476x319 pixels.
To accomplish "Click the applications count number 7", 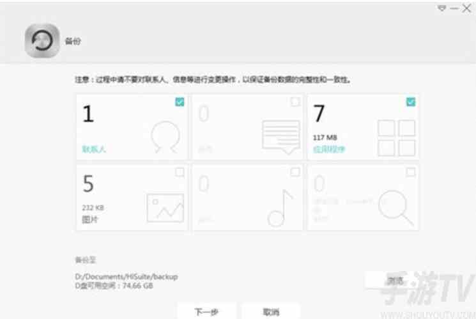I will pyautogui.click(x=319, y=114).
